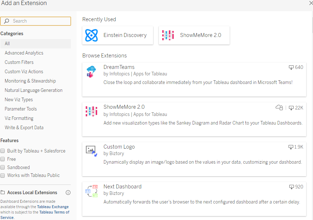The width and height of the screenshot is (313, 220).
Task: Click the Access Local Extensions folder icon
Action: point(3,192)
